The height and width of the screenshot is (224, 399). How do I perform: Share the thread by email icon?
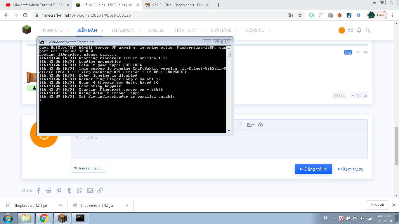(x=90, y=190)
